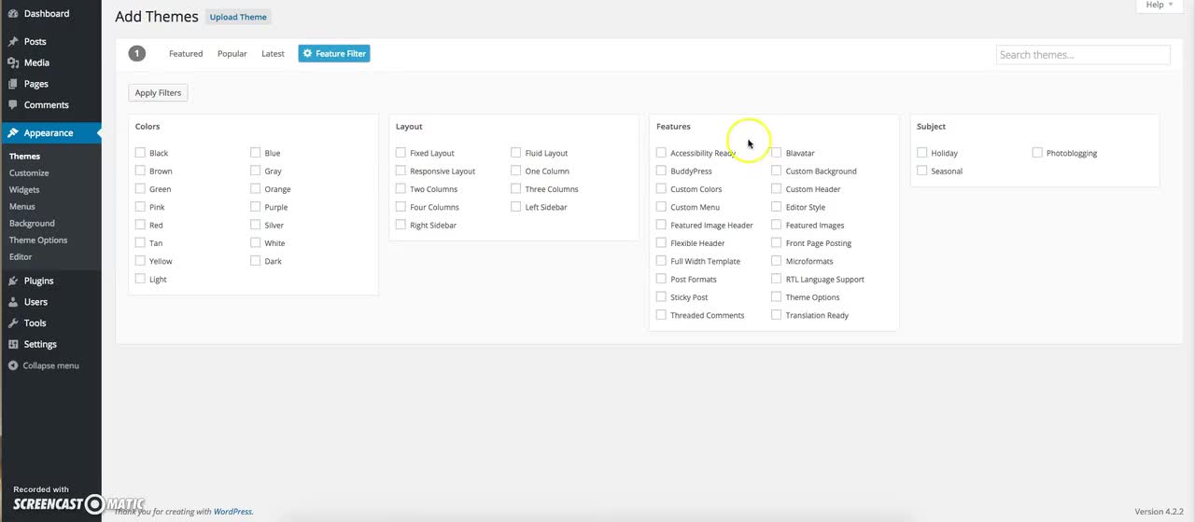The height and width of the screenshot is (522, 1195).
Task: Click the Comments speech bubble icon
Action: (13, 105)
